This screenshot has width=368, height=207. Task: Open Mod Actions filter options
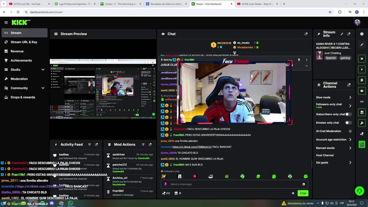pyautogui.click(x=143, y=145)
